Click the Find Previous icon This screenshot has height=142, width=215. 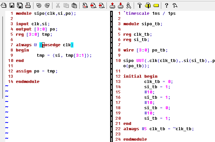(101, 5)
